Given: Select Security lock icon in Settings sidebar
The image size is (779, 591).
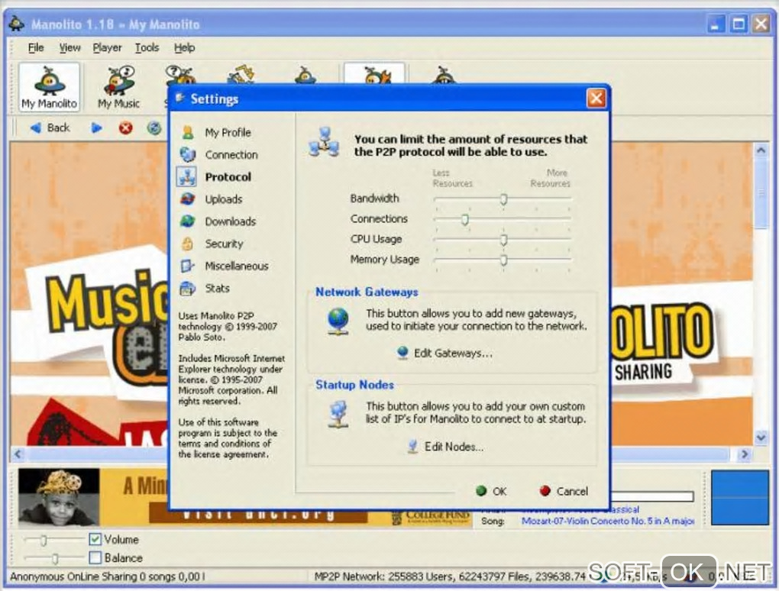Looking at the screenshot, I should 187,244.
